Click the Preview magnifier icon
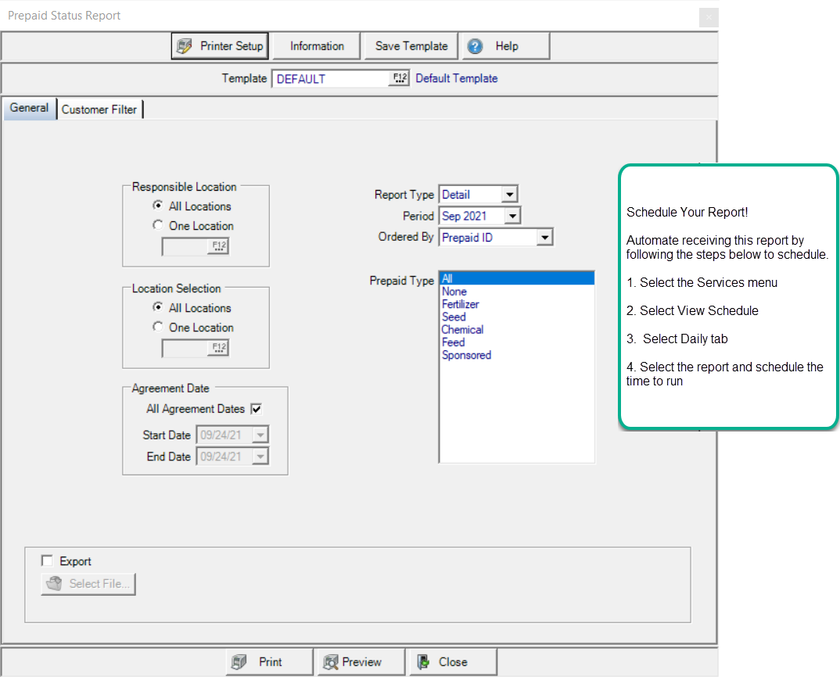The image size is (840, 677). point(331,662)
